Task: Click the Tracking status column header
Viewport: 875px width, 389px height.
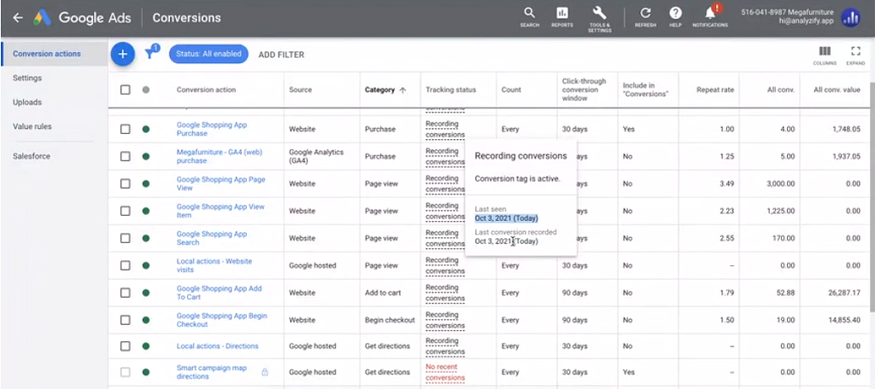Action: click(x=451, y=90)
